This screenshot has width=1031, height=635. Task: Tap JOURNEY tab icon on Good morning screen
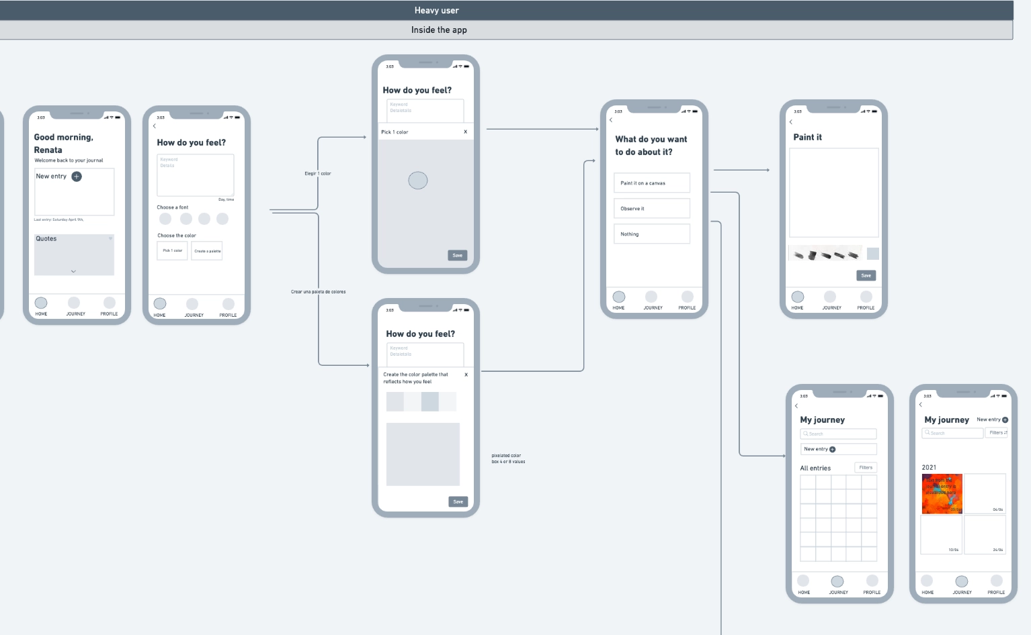(x=74, y=303)
